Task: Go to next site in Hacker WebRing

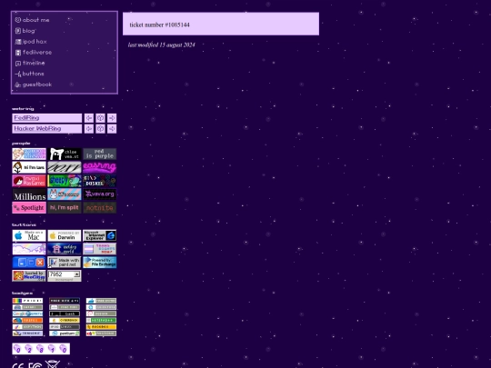Action: (112, 129)
